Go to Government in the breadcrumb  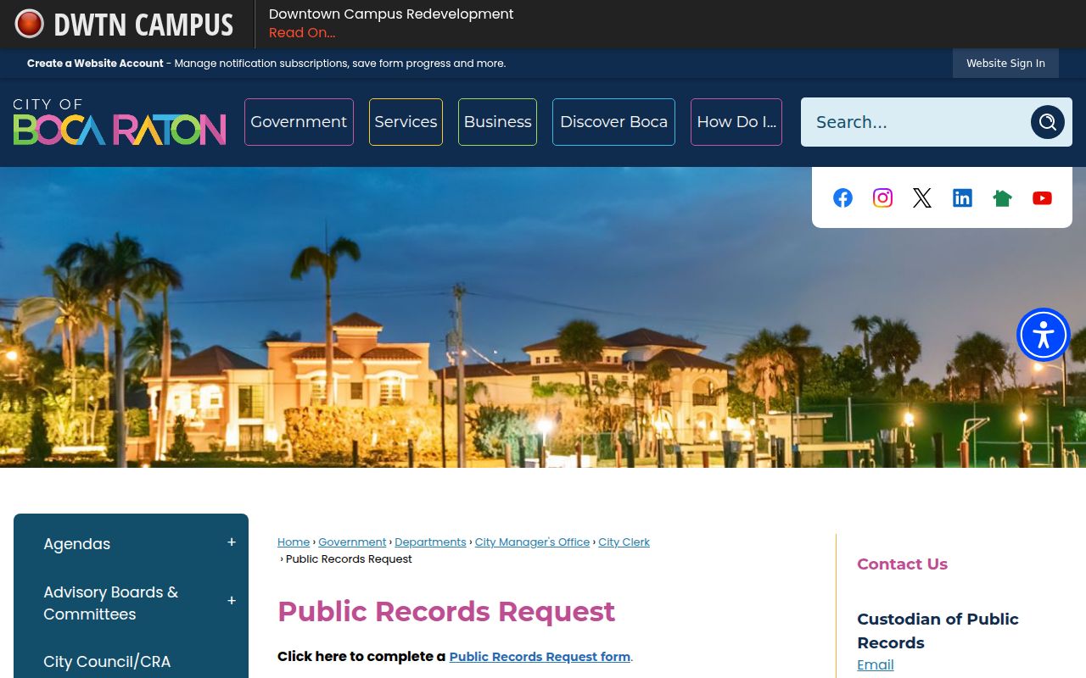[352, 542]
